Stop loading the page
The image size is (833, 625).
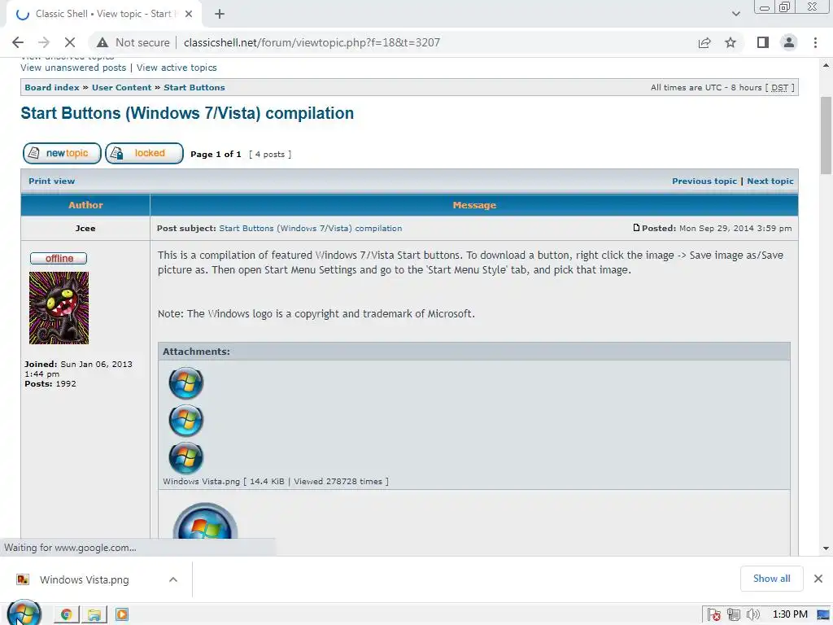coord(70,42)
